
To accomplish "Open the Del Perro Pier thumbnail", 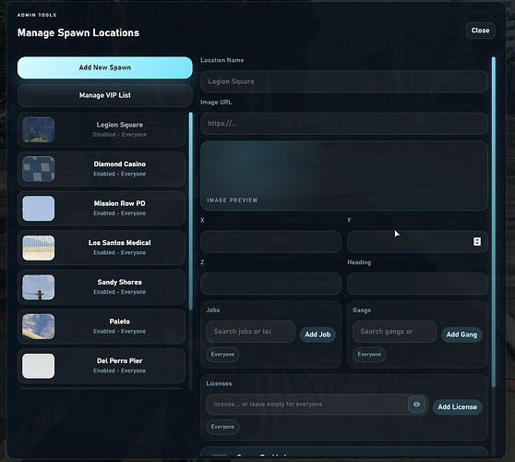I will point(39,366).
